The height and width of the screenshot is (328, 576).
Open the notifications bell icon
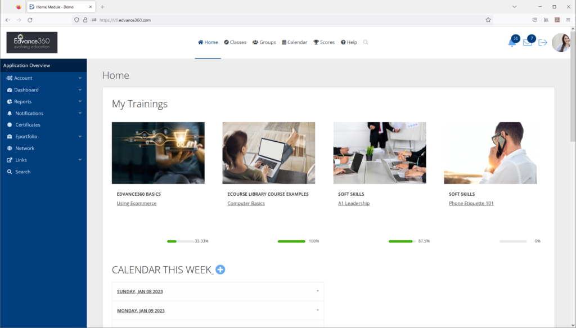pos(512,43)
